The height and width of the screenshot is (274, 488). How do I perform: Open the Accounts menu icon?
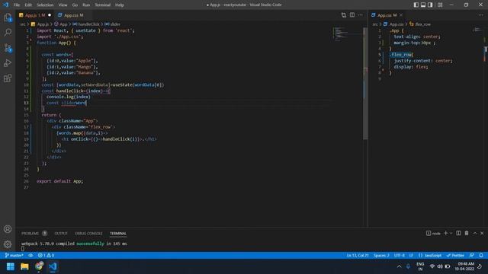[x=8, y=229]
